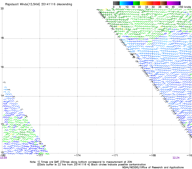
Task: Click the red 30-35 knots color band
Action: 157,3
